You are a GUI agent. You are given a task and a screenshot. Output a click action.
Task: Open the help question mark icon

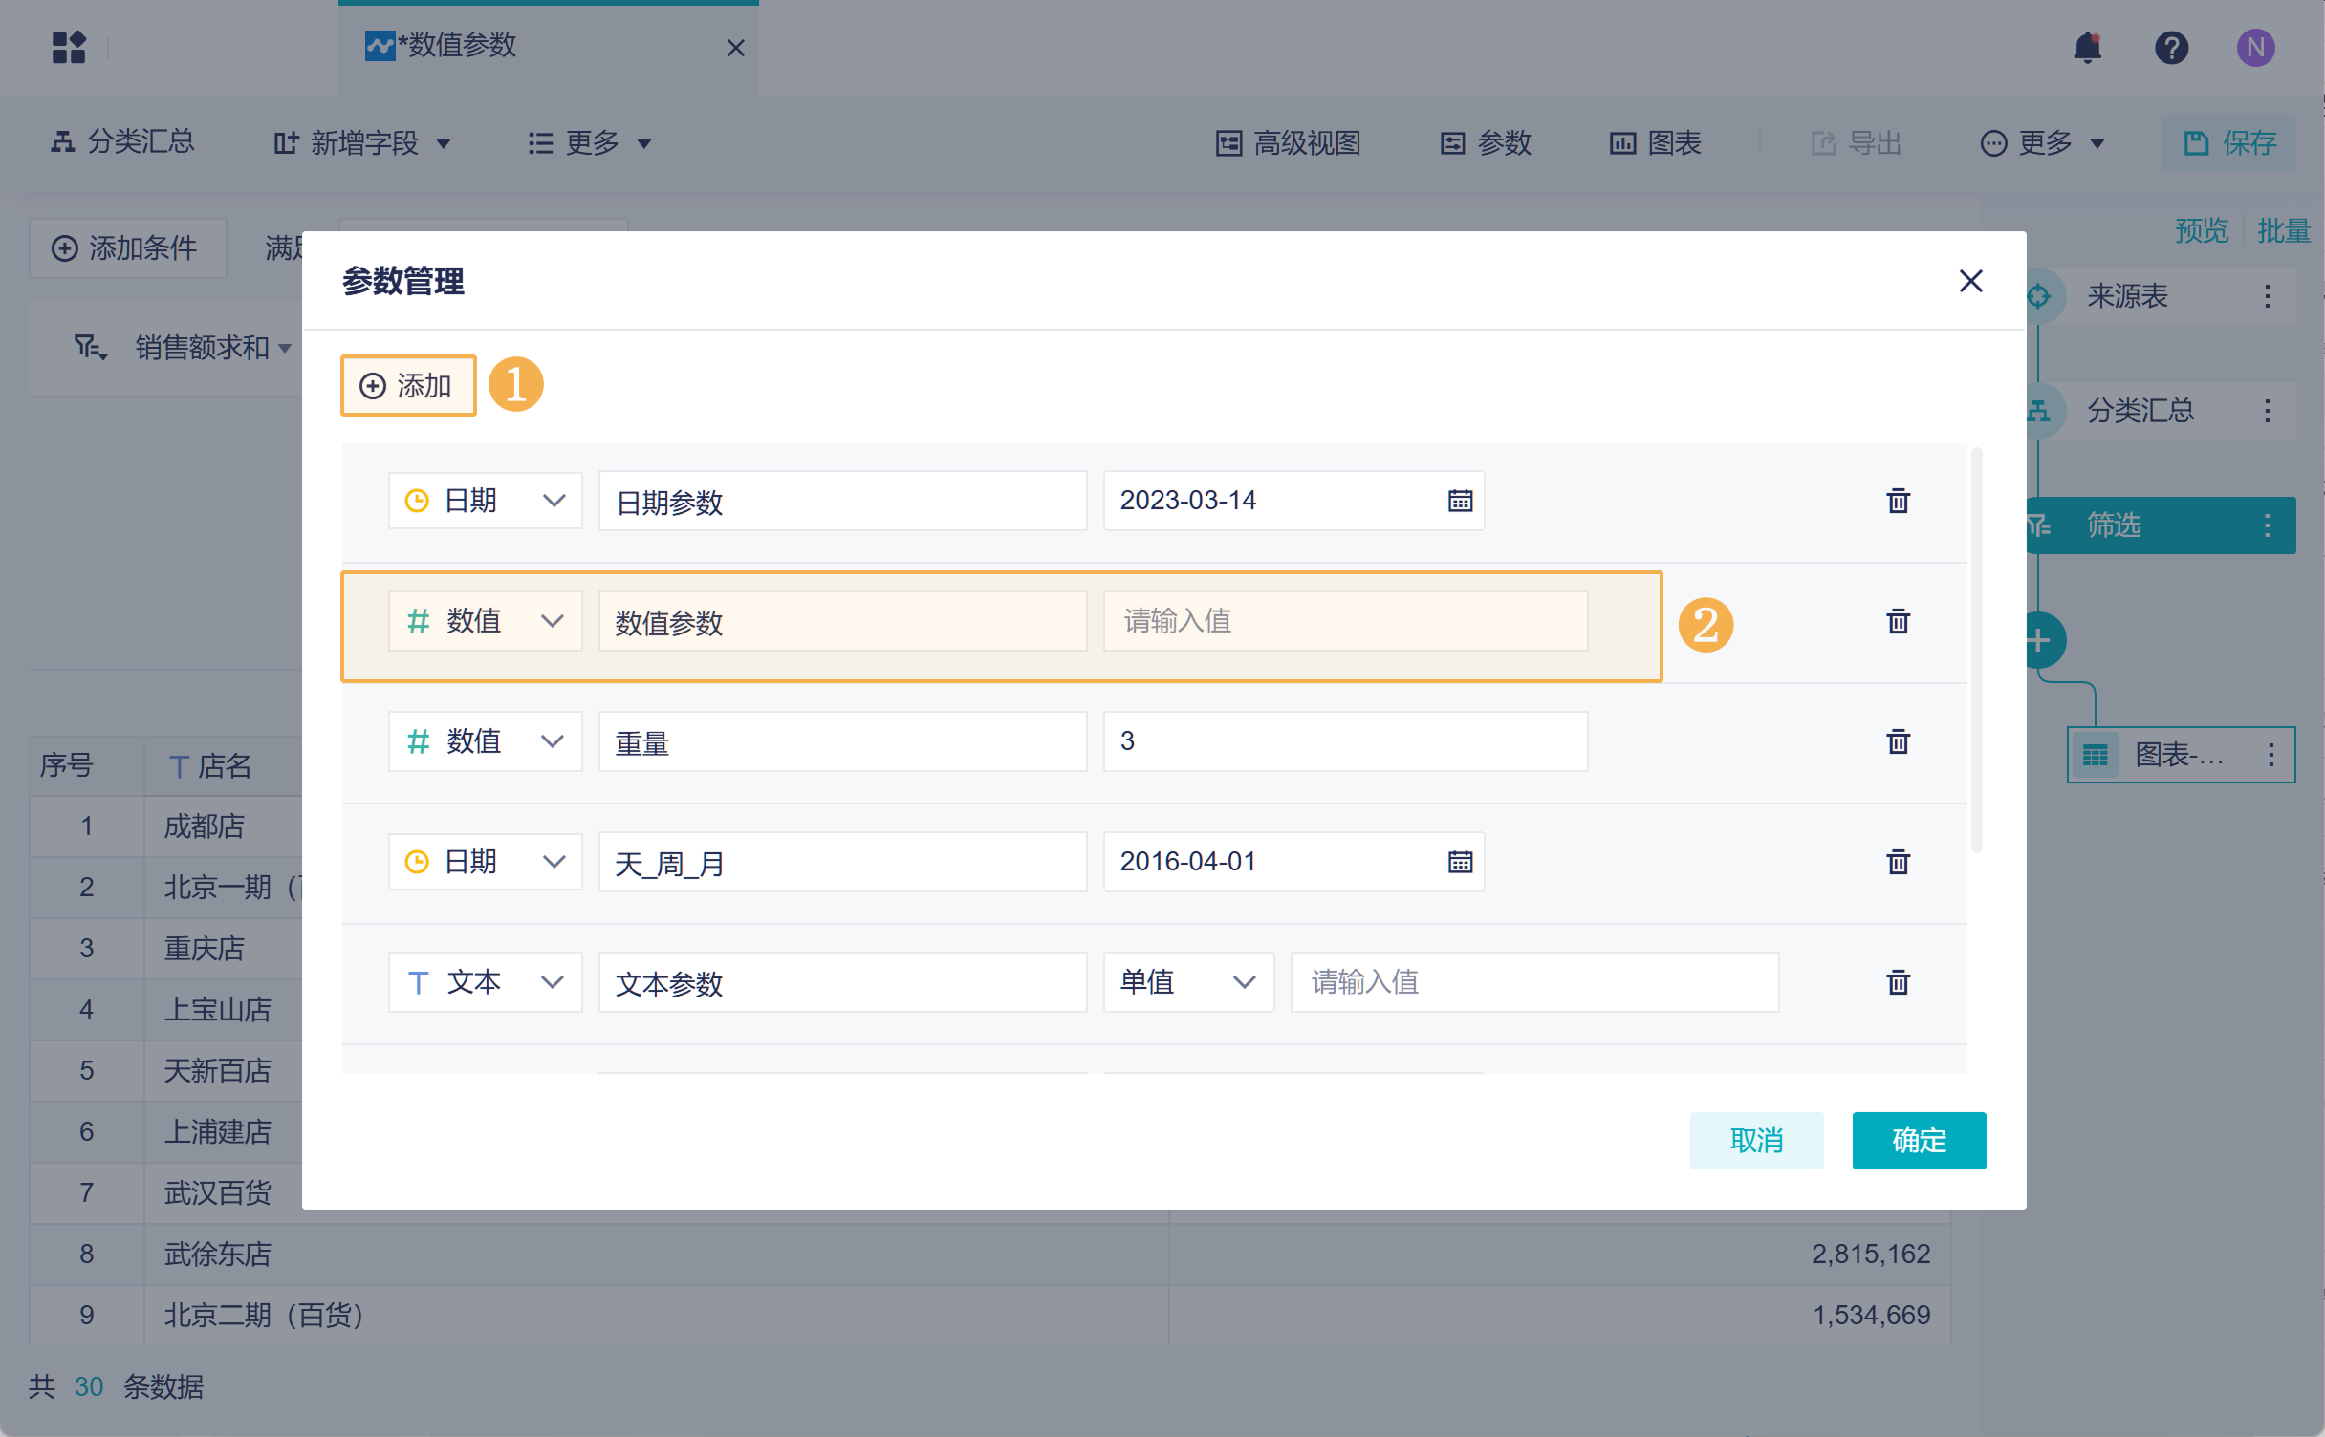point(2171,47)
